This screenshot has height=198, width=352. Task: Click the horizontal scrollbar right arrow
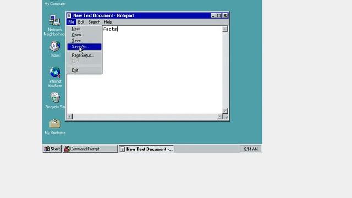(219, 116)
